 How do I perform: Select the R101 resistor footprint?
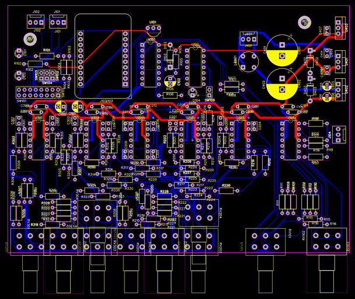click(x=47, y=56)
